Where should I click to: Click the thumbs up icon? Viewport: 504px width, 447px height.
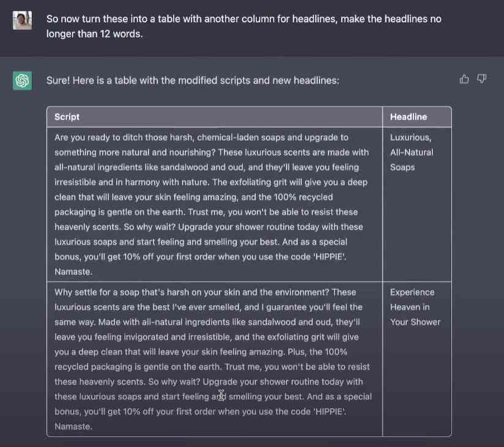[x=464, y=79]
